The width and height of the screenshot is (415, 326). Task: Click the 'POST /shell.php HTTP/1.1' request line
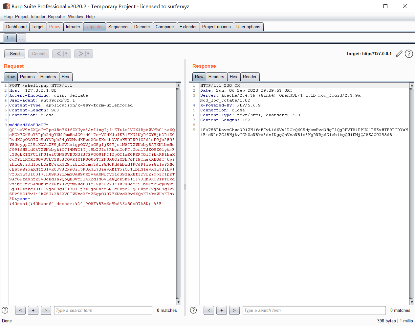(x=41, y=85)
